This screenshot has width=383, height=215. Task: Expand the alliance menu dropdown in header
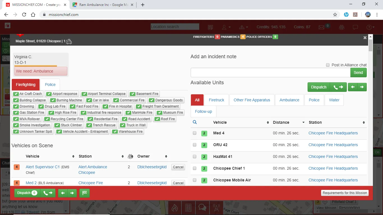pyautogui.click(x=244, y=27)
